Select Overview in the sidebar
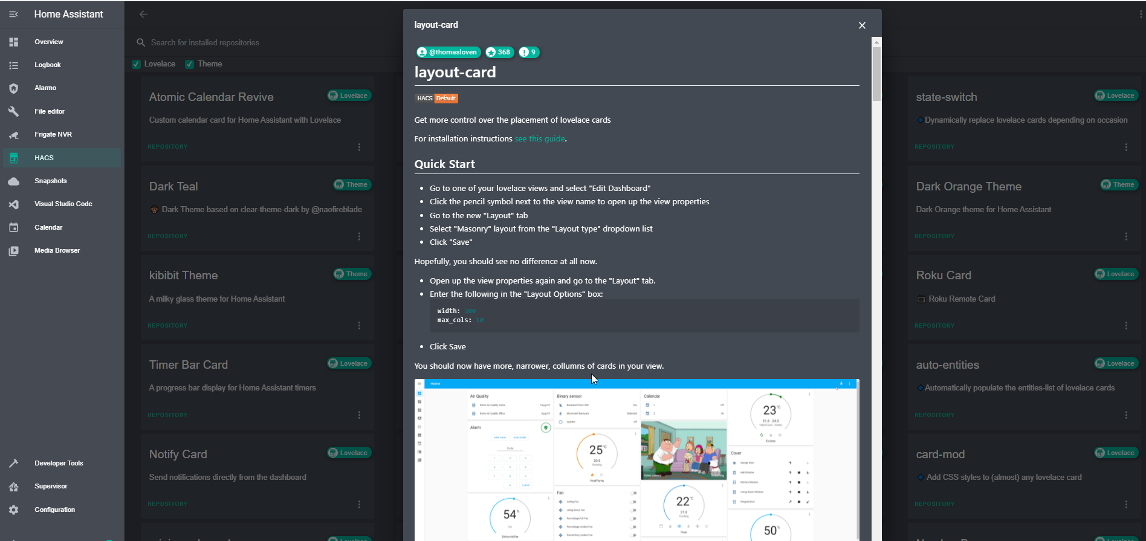The height and width of the screenshot is (541, 1146). (62, 42)
